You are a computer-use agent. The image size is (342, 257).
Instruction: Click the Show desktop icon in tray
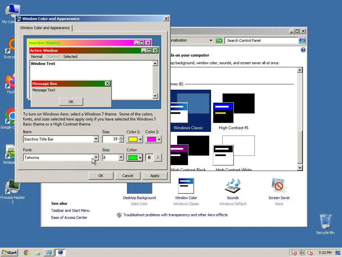[x=338, y=253]
